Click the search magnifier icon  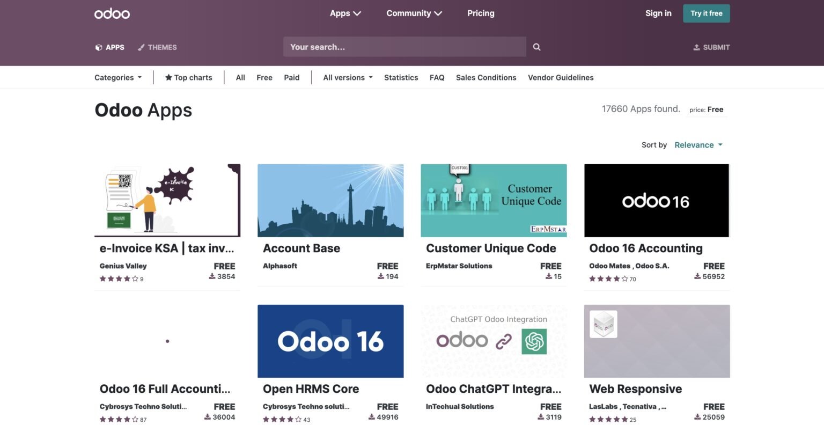[536, 47]
